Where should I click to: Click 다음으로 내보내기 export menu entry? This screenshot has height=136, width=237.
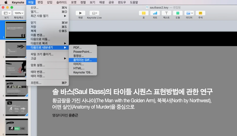[x=47, y=47]
